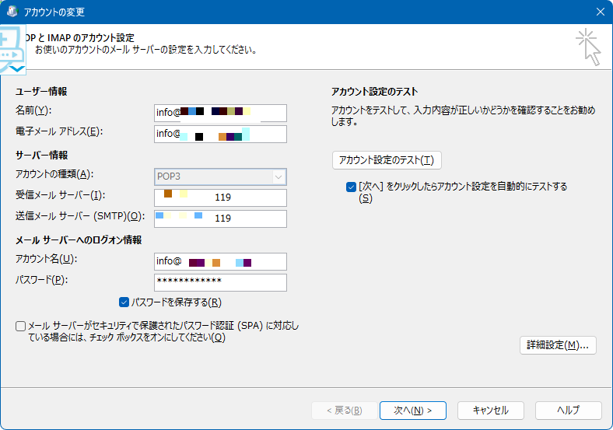Click the アカウント設定のテスト button
Viewport: 613px width, 430px height.
point(387,160)
